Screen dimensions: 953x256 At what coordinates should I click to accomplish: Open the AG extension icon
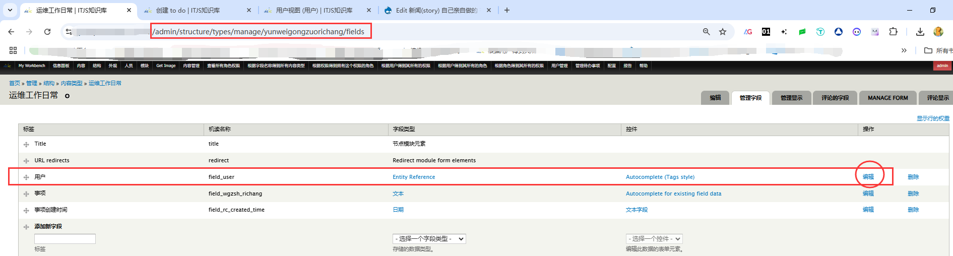(748, 32)
